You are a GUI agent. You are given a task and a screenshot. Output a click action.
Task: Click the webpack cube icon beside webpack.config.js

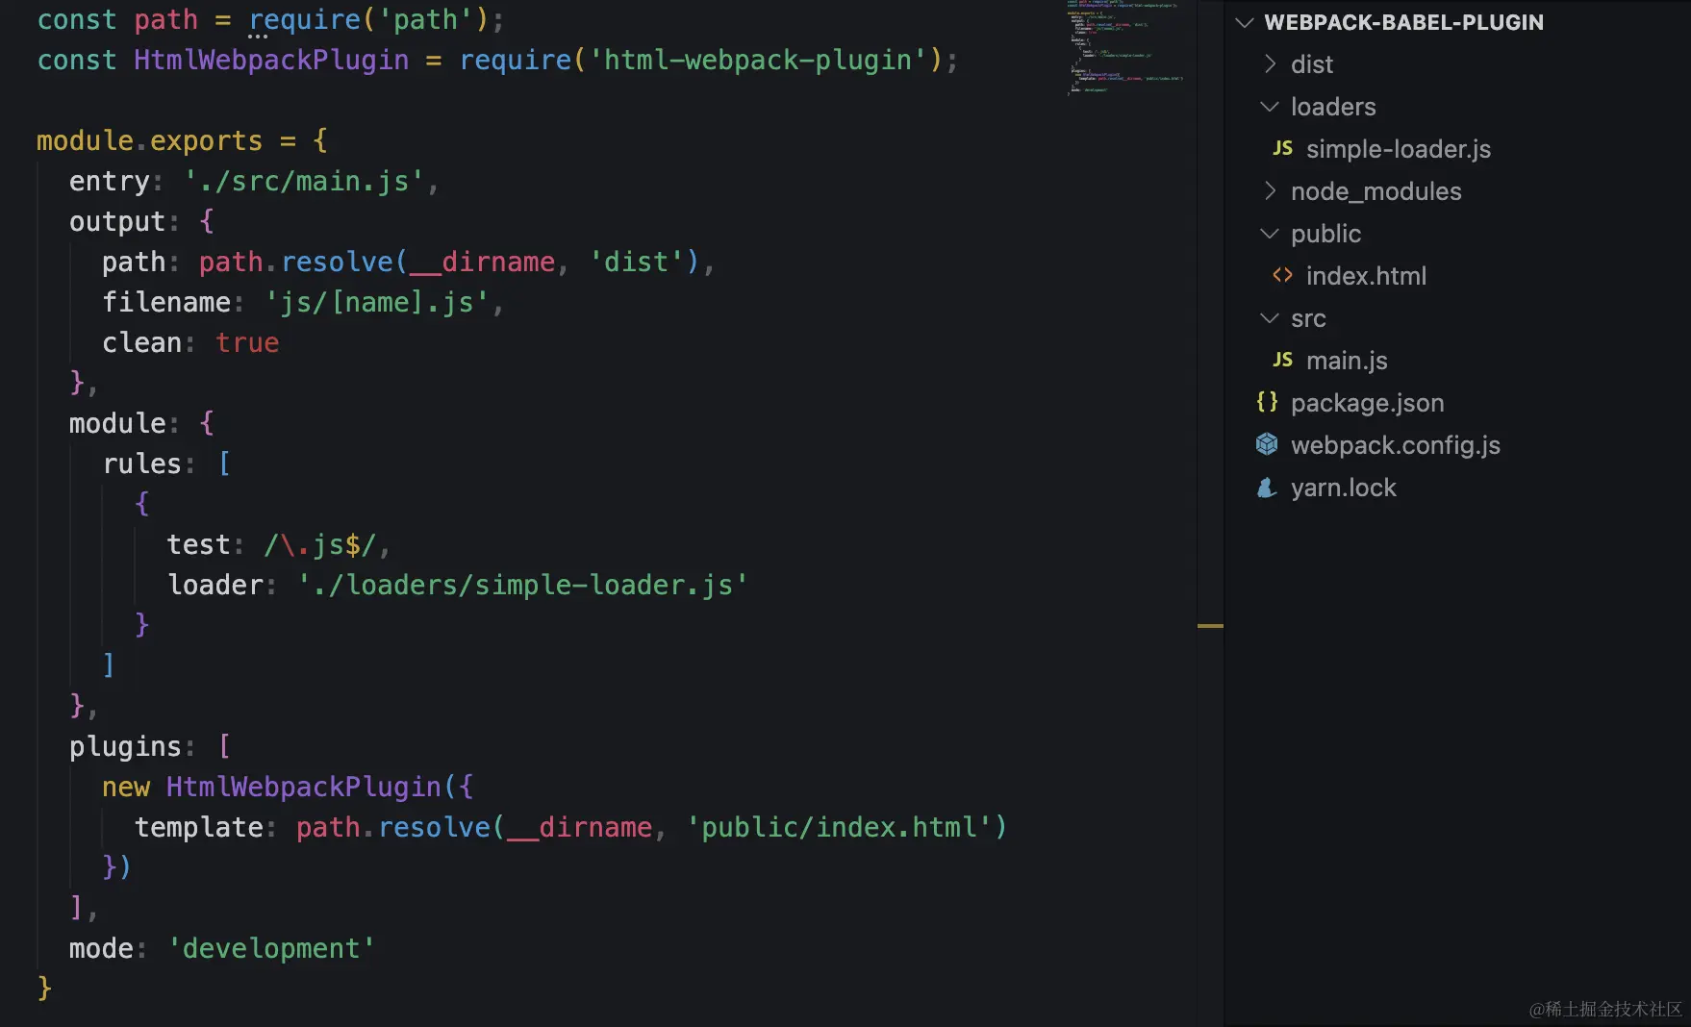point(1267,444)
